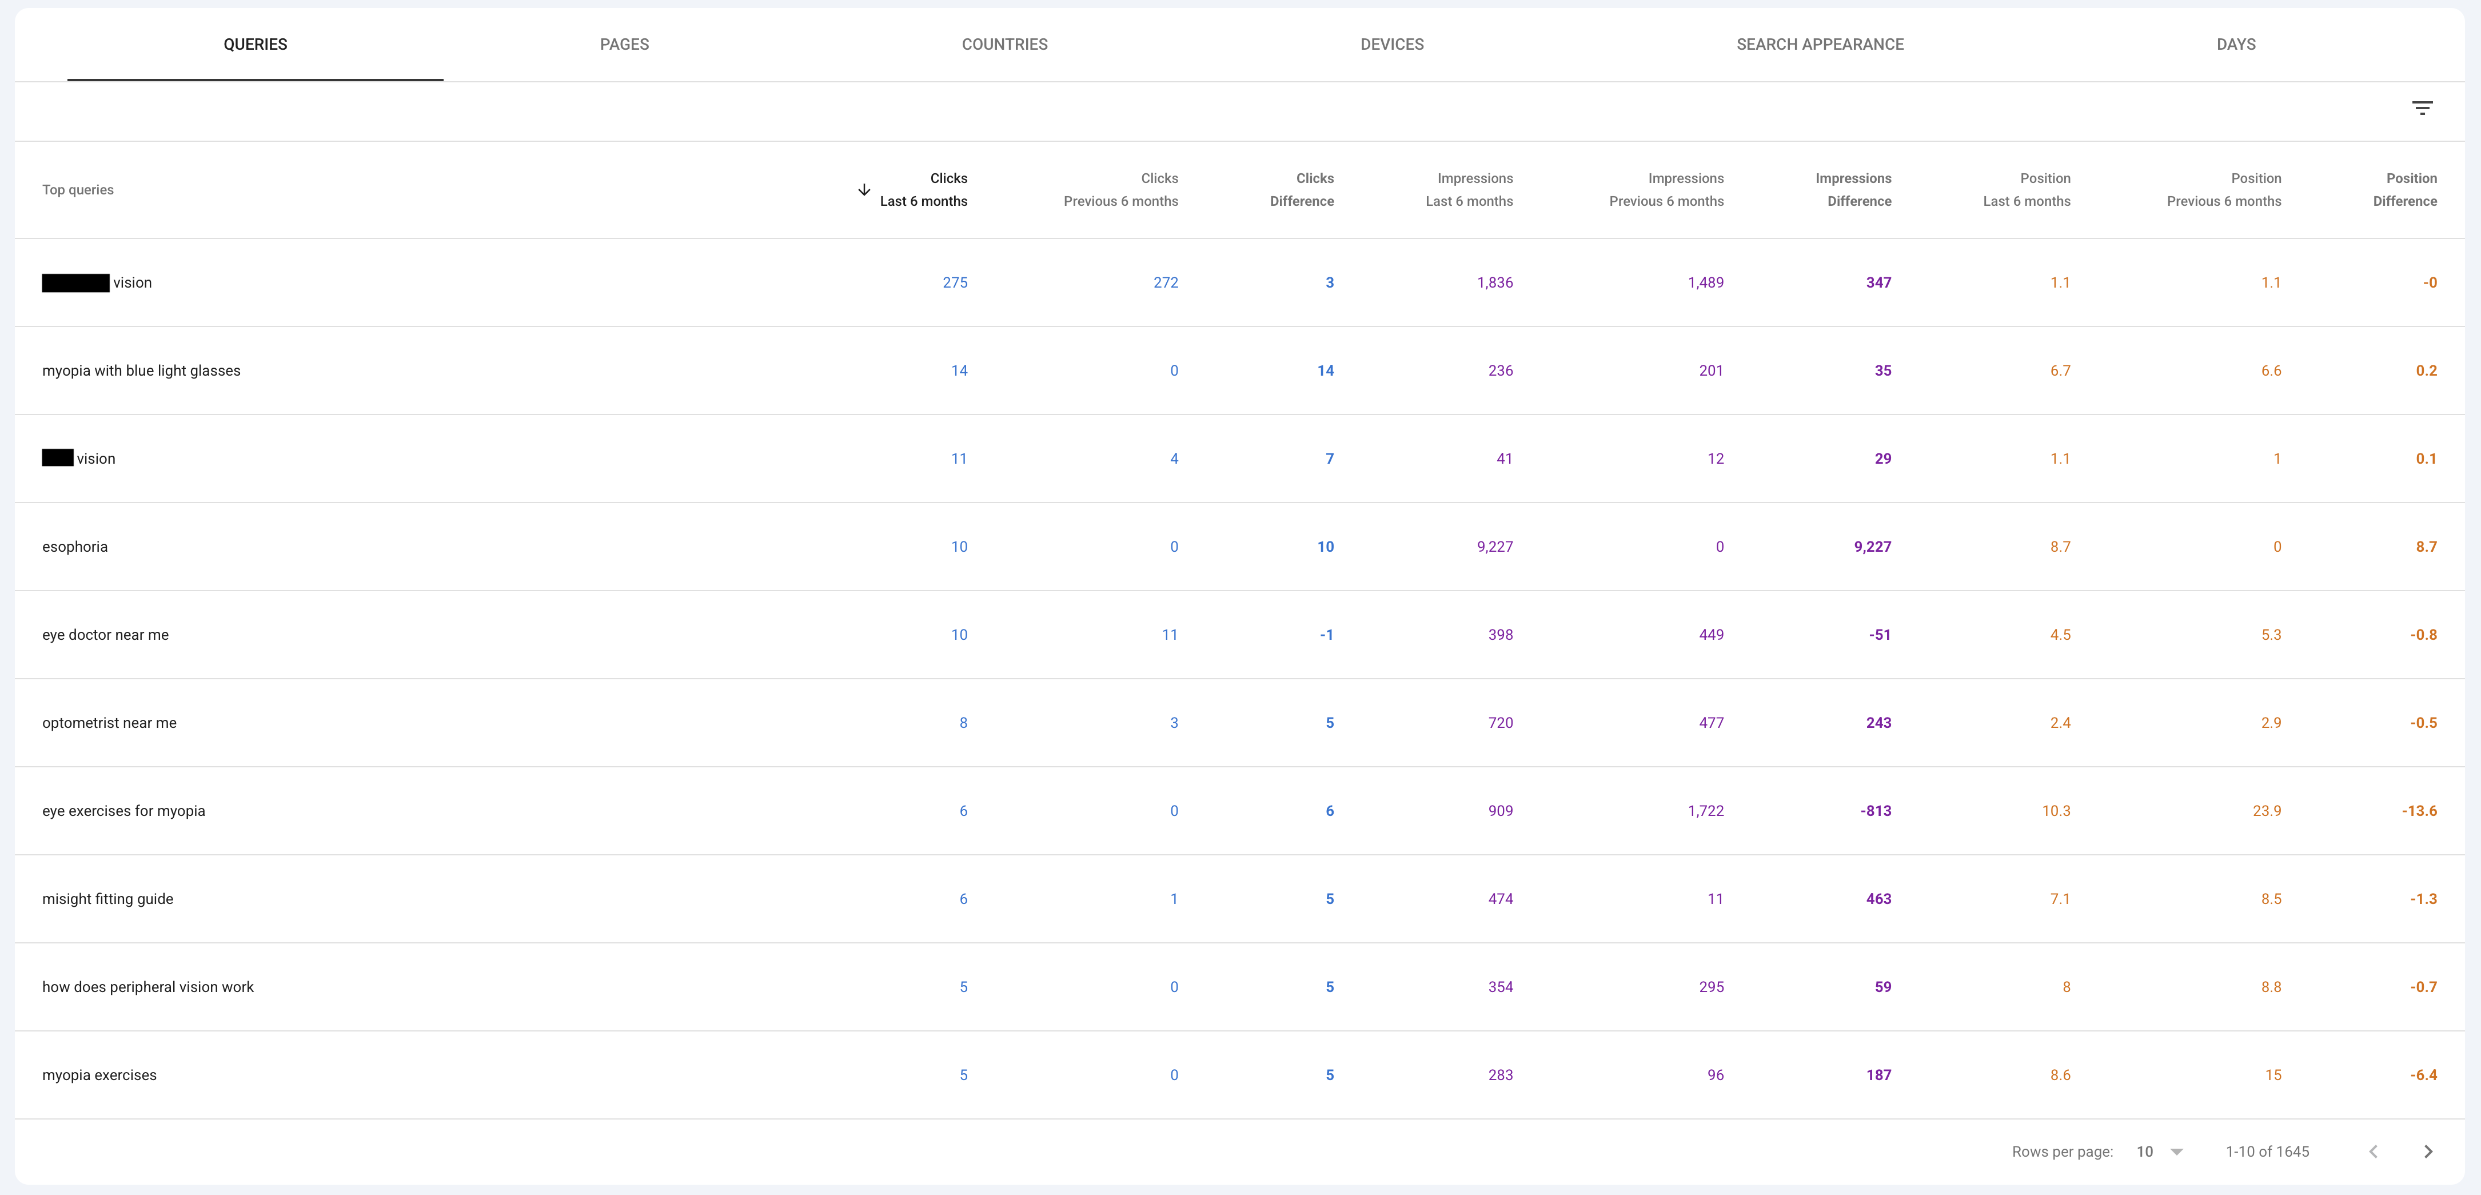This screenshot has height=1195, width=2481.
Task: Click the 449 previous impressions value
Action: [x=1712, y=635]
